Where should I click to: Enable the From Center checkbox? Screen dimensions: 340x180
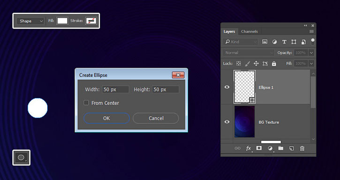[86, 103]
